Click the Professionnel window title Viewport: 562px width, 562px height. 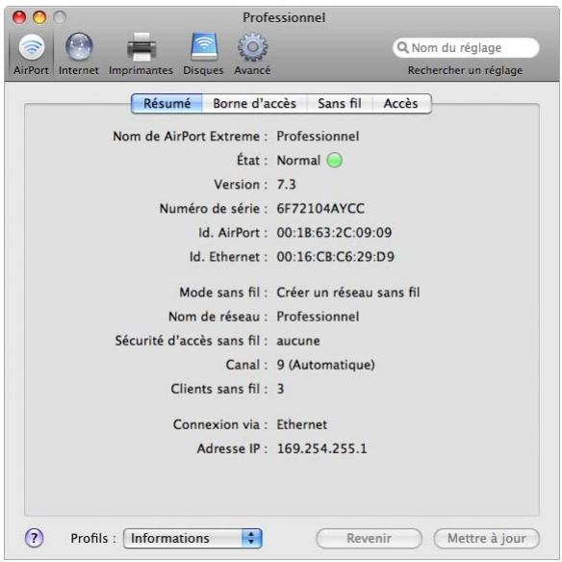[284, 17]
